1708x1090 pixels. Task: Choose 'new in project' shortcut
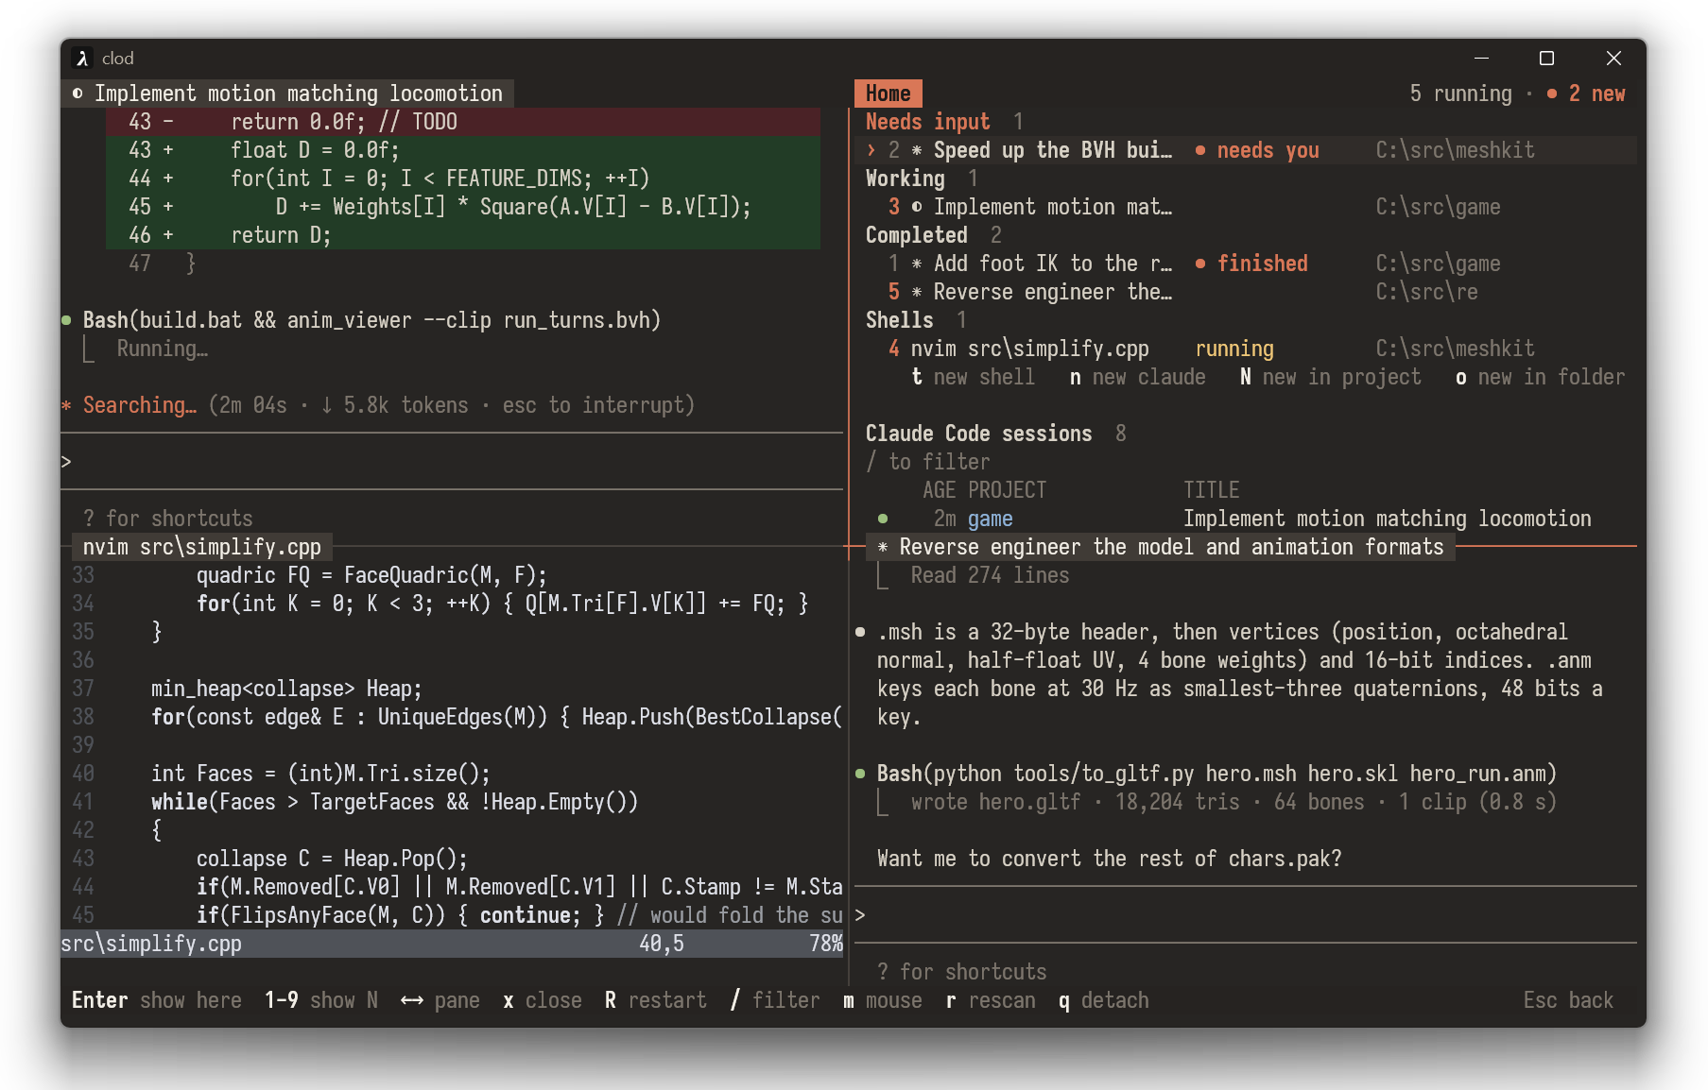tap(1330, 377)
